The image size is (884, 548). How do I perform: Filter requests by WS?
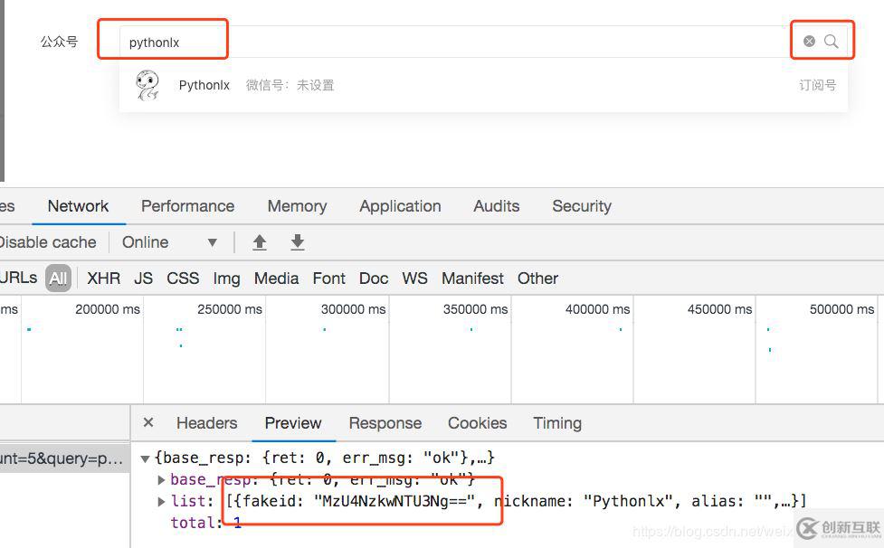414,279
